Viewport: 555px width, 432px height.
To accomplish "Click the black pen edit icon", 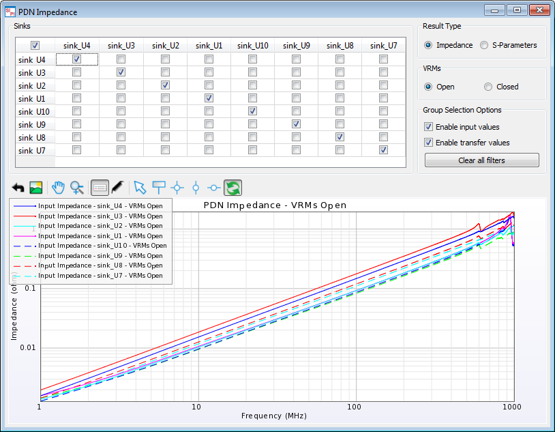I will (117, 187).
